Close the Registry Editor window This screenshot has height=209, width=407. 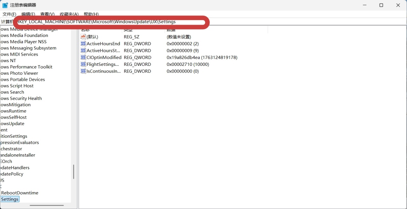pos(398,5)
